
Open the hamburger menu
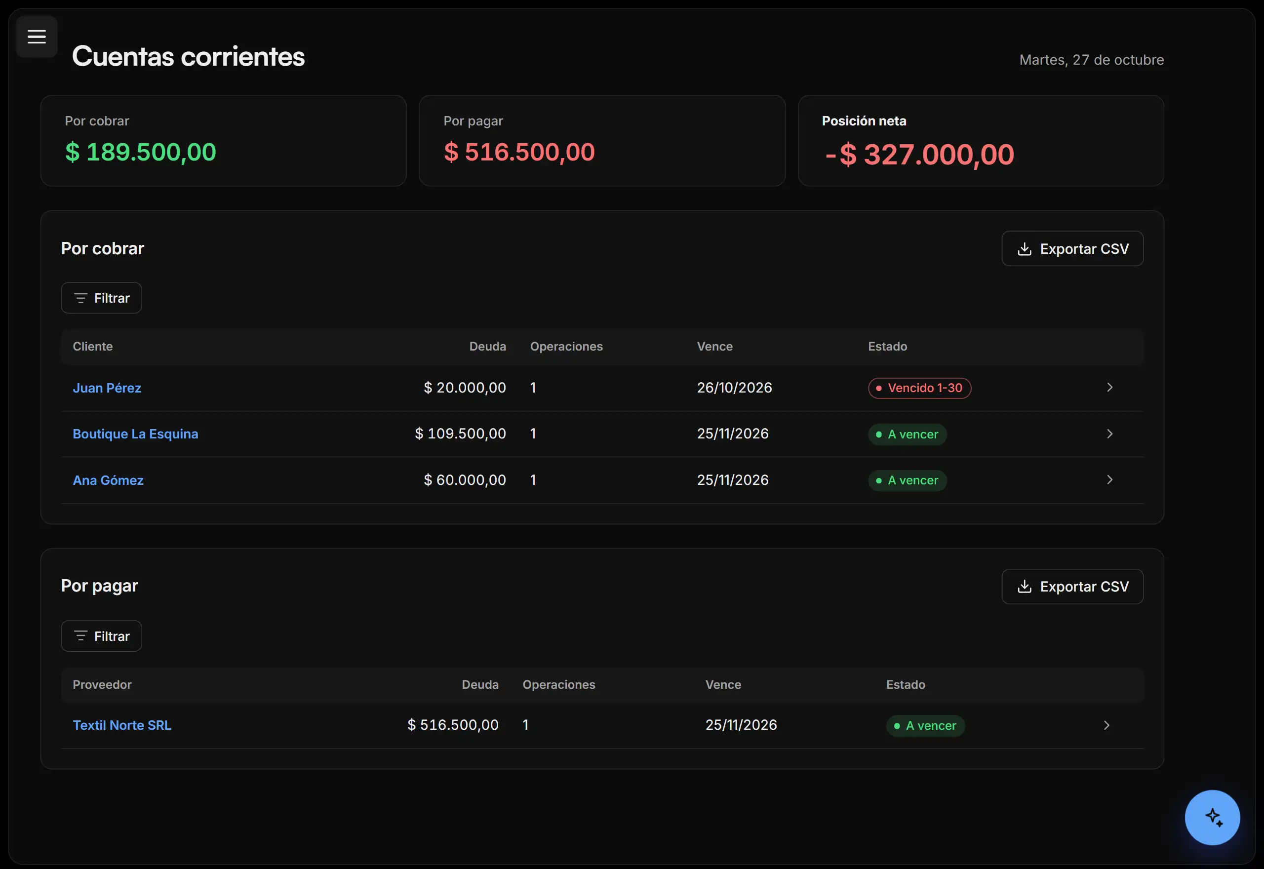(37, 37)
